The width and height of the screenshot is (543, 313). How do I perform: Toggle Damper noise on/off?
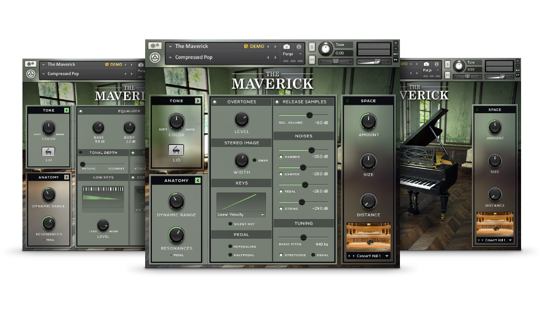281,174
